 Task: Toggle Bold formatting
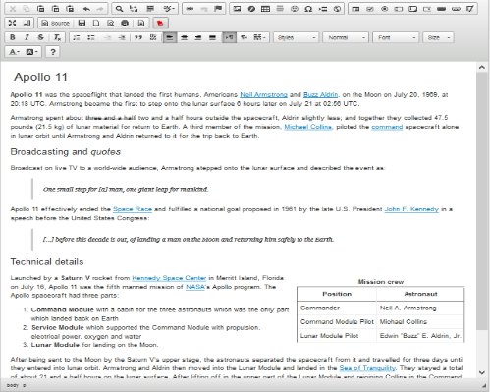tap(12, 37)
